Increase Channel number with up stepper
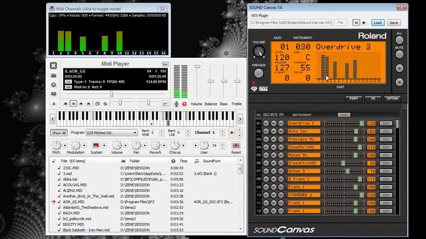Image resolution: width=426 pixels, height=239 pixels. tap(222, 131)
